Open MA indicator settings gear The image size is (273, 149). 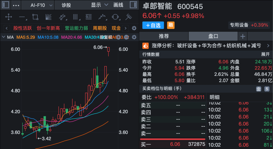pyautogui.click(x=134, y=37)
